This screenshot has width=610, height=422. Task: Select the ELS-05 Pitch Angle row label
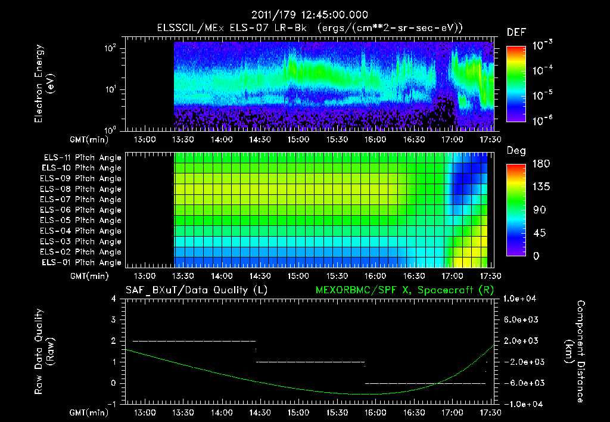coord(81,221)
